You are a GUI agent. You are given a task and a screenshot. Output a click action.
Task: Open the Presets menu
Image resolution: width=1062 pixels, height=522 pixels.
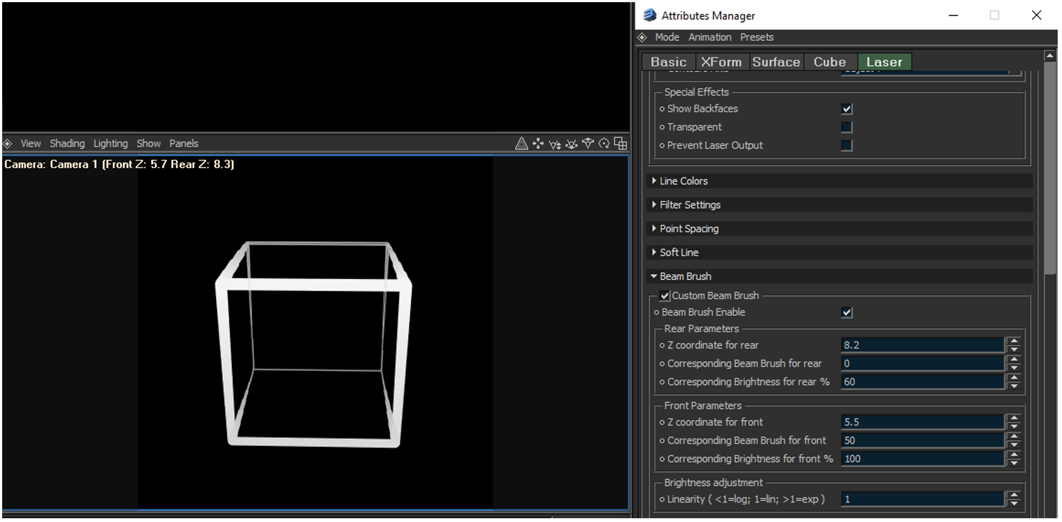coord(756,37)
